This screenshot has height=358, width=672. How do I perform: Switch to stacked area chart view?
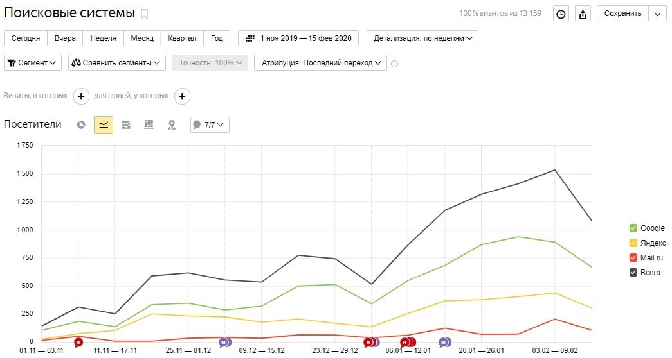tap(126, 125)
